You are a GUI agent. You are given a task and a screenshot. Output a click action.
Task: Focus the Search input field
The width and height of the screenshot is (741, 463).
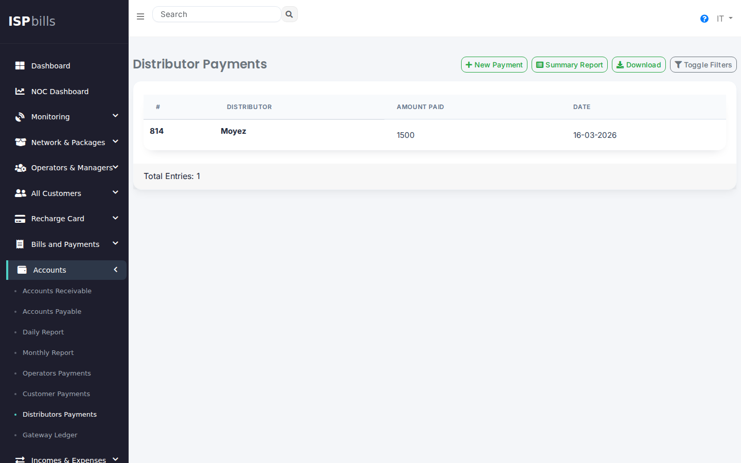pyautogui.click(x=217, y=14)
